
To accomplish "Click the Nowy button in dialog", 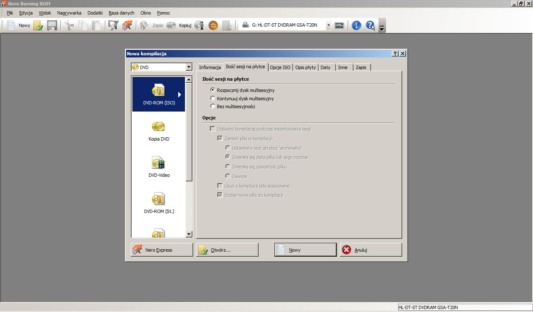I will pos(305,250).
